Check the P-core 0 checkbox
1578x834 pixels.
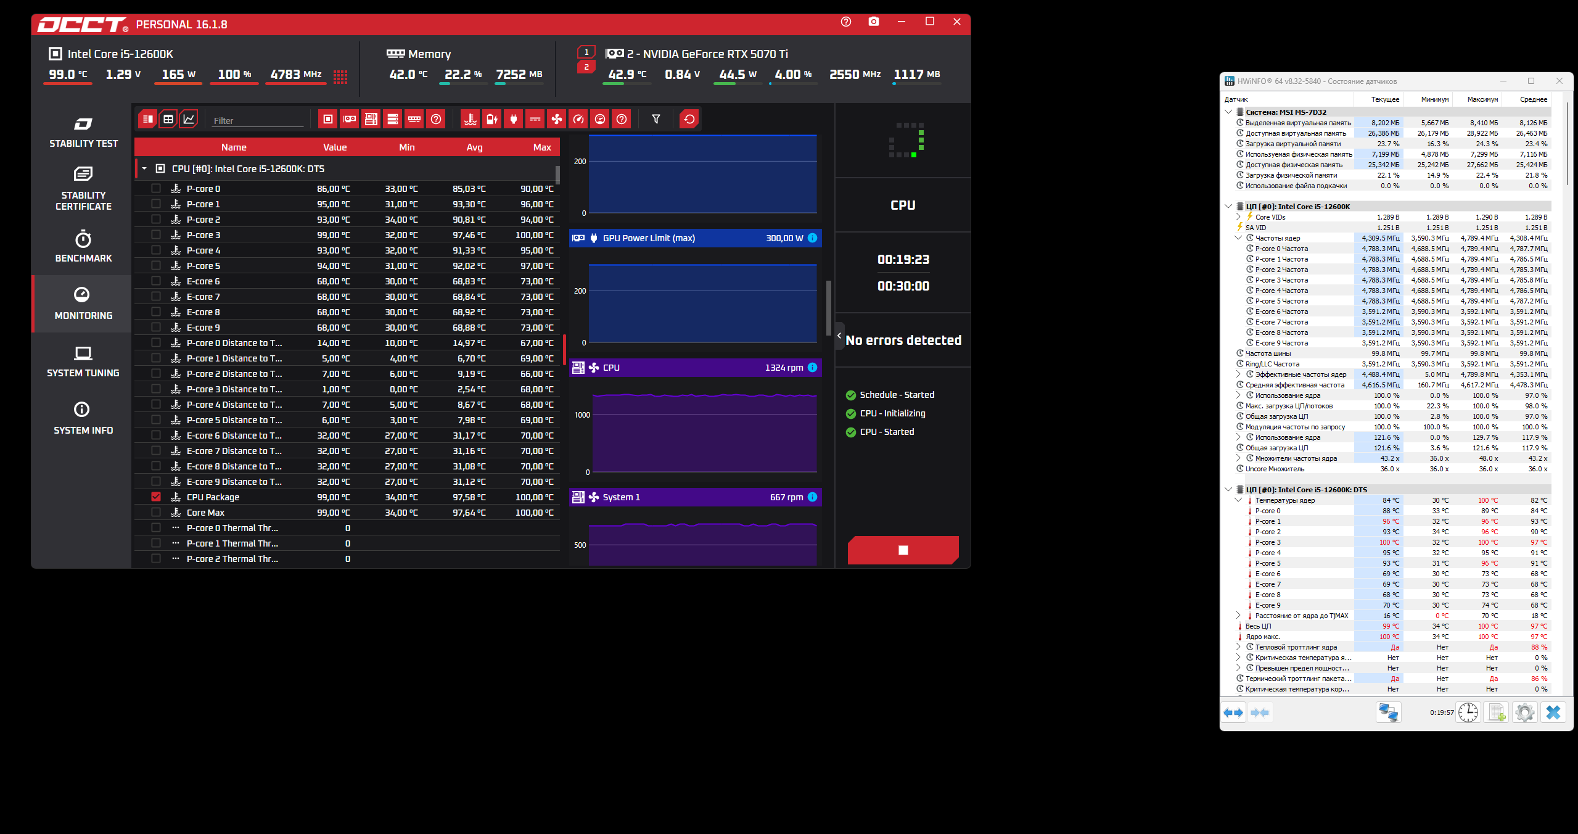point(156,189)
